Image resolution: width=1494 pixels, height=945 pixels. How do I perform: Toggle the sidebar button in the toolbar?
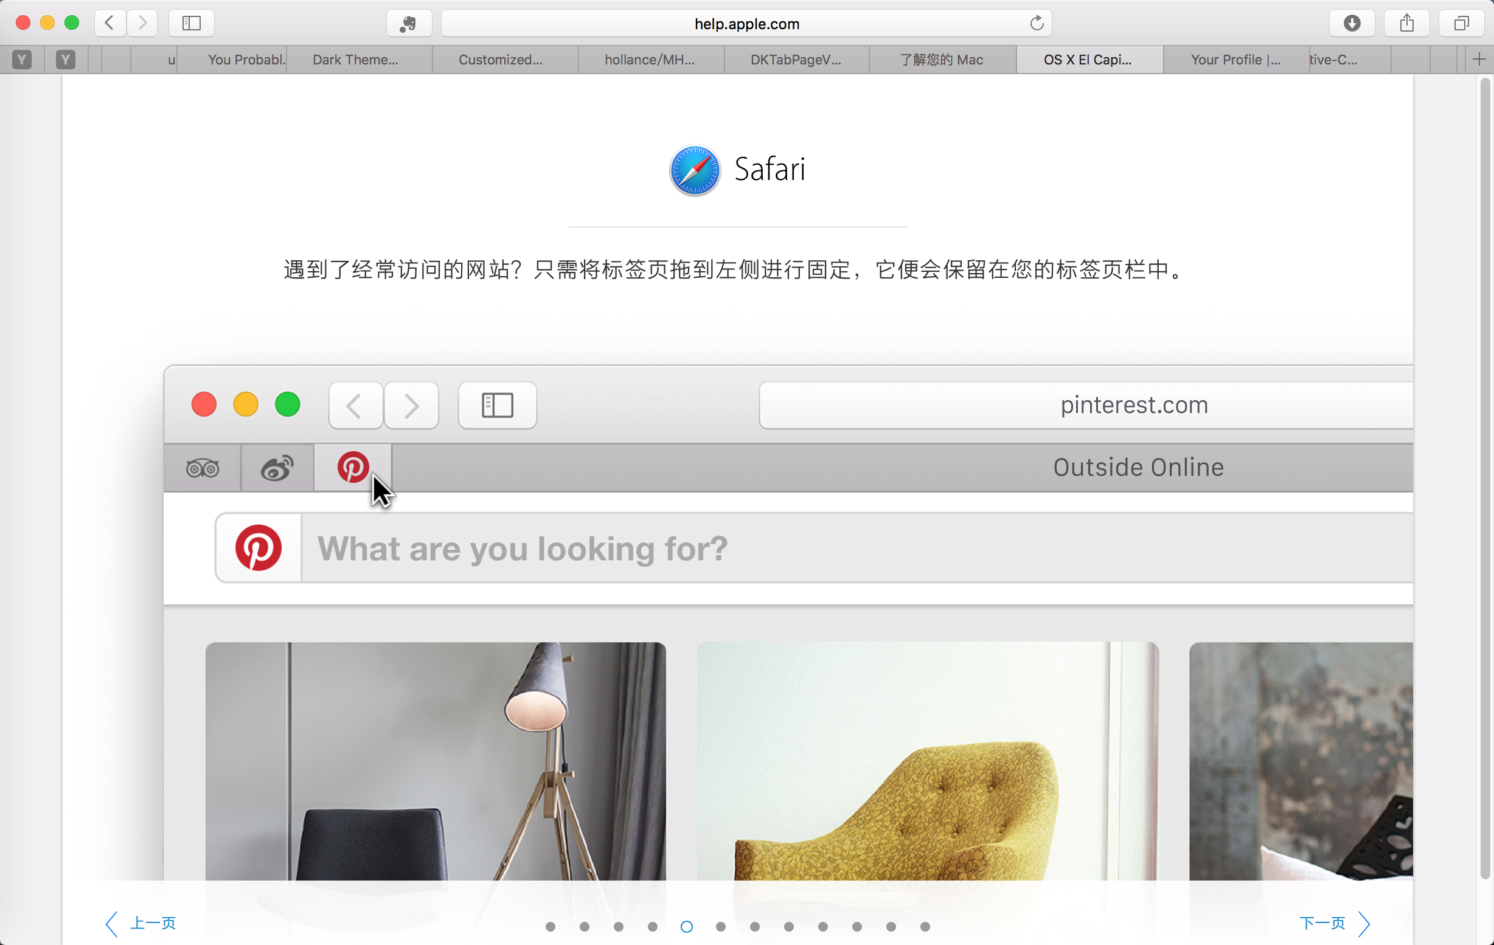click(x=192, y=24)
